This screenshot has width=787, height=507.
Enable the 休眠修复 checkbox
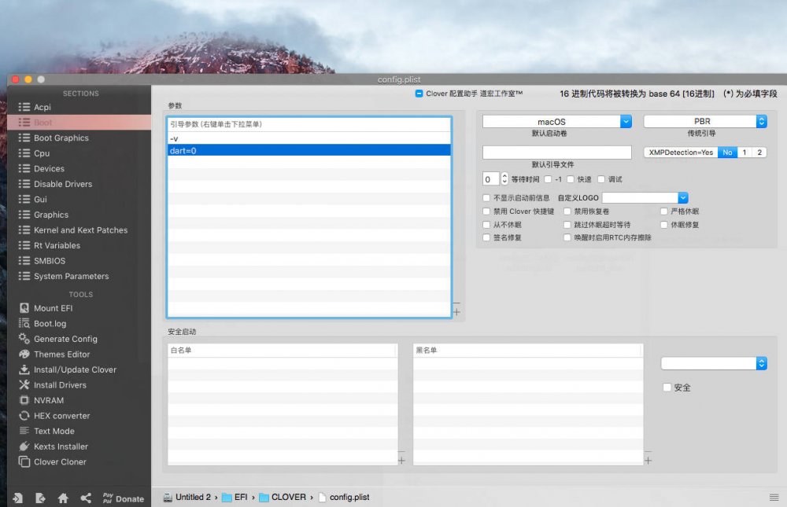coord(664,225)
